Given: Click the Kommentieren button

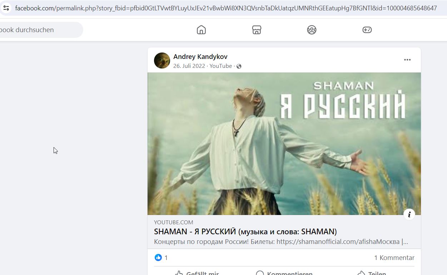Looking at the screenshot, I should click(284, 273).
